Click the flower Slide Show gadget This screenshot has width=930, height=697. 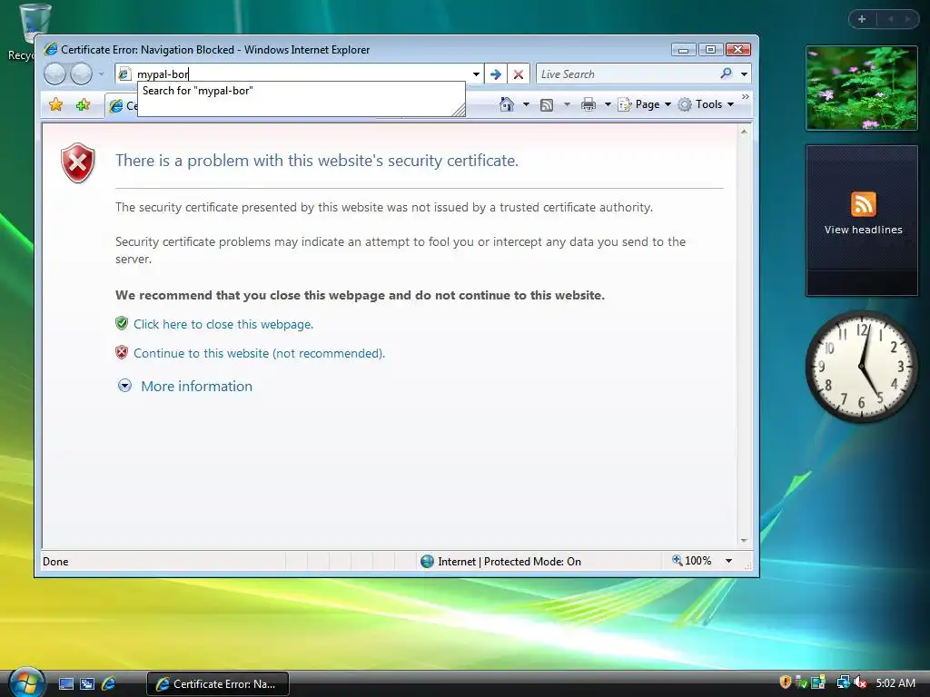(x=862, y=88)
